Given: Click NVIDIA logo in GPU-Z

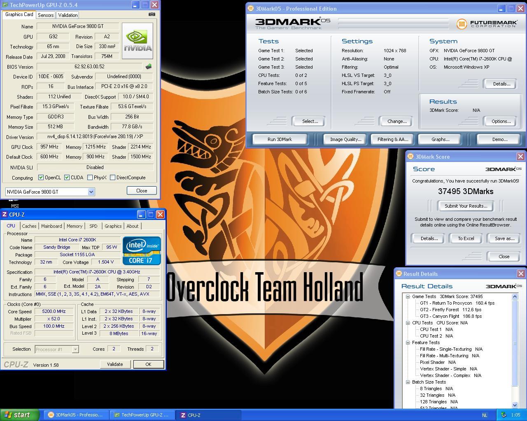Looking at the screenshot, I should (138, 40).
